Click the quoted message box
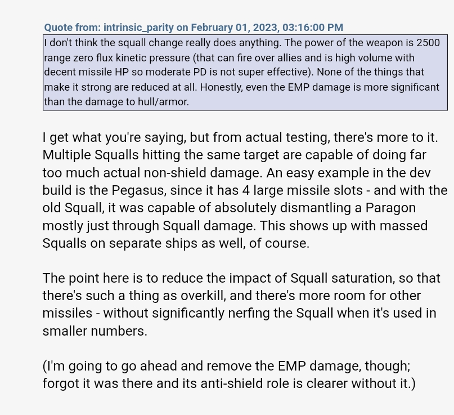The image size is (454, 415). (x=245, y=73)
